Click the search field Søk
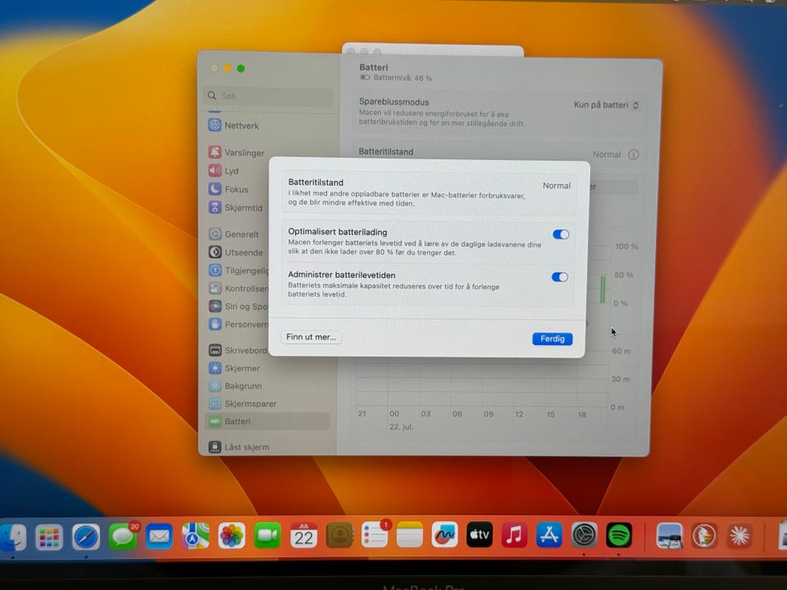 click(x=269, y=96)
